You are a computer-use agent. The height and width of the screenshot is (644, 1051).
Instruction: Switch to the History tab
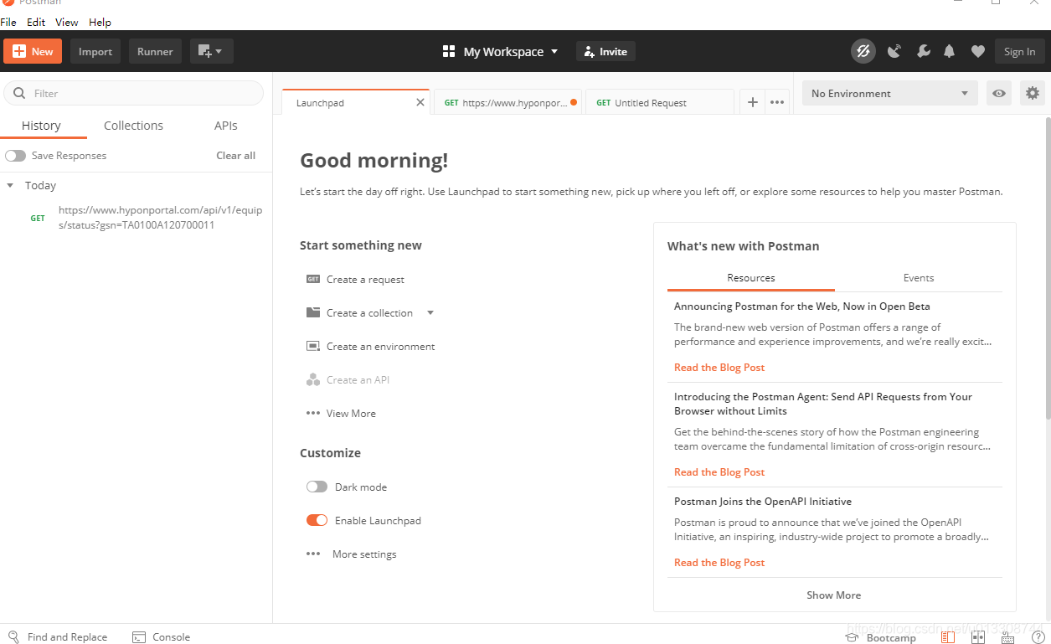point(41,126)
